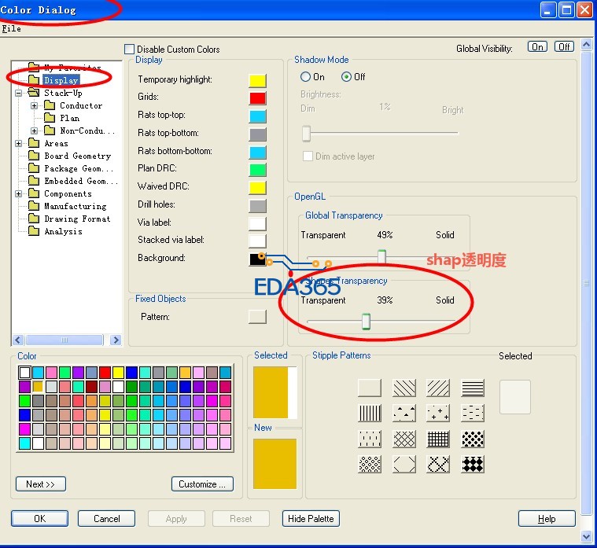Select the fine dotted stipple pattern
The image size is (597, 548).
370,465
